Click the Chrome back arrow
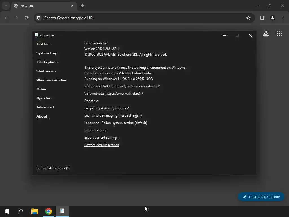The width and height of the screenshot is (289, 217). click(6, 18)
